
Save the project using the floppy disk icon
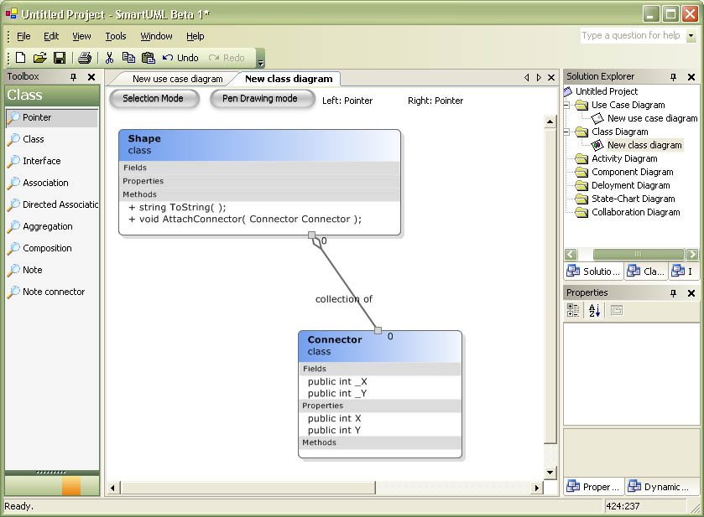pyautogui.click(x=60, y=58)
